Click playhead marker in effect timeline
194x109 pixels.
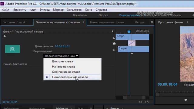click(x=129, y=32)
